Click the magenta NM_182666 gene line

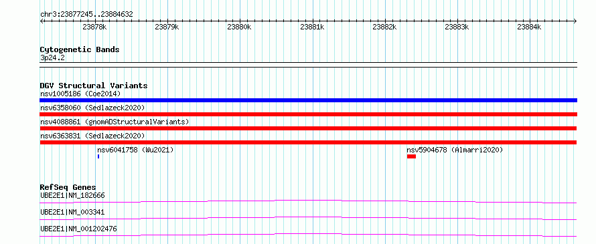coord(308,201)
